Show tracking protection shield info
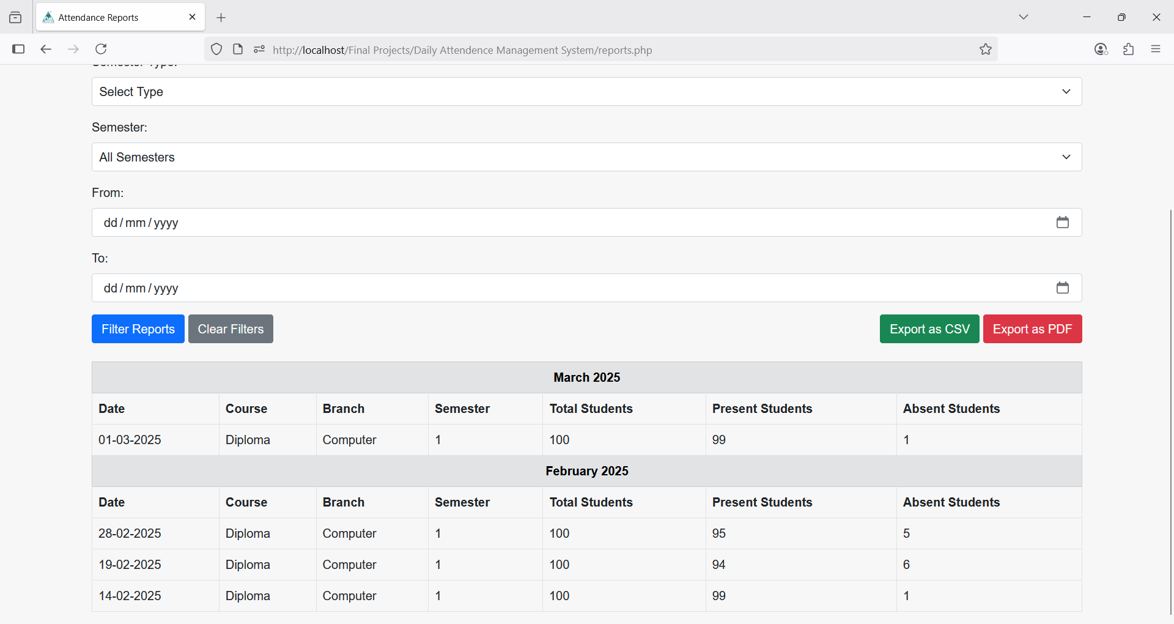The image size is (1174, 624). (x=216, y=50)
